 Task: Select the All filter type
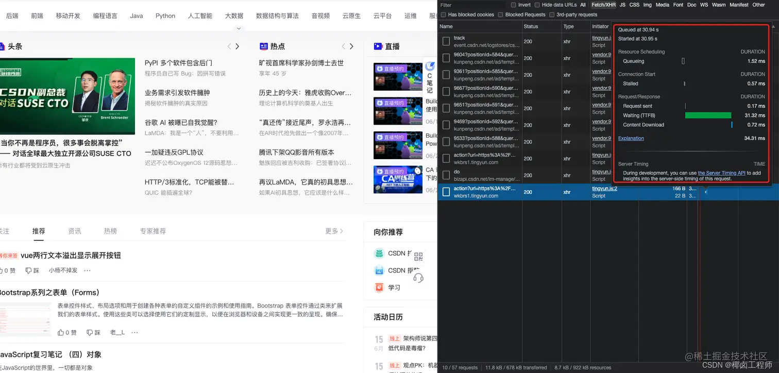coord(583,5)
